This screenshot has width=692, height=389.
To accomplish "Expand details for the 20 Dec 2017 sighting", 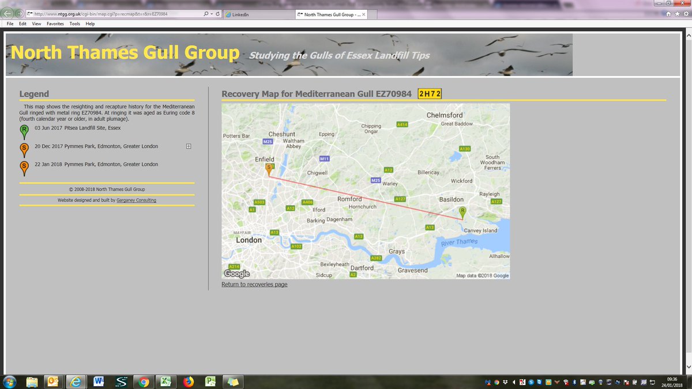I will (x=188, y=146).
